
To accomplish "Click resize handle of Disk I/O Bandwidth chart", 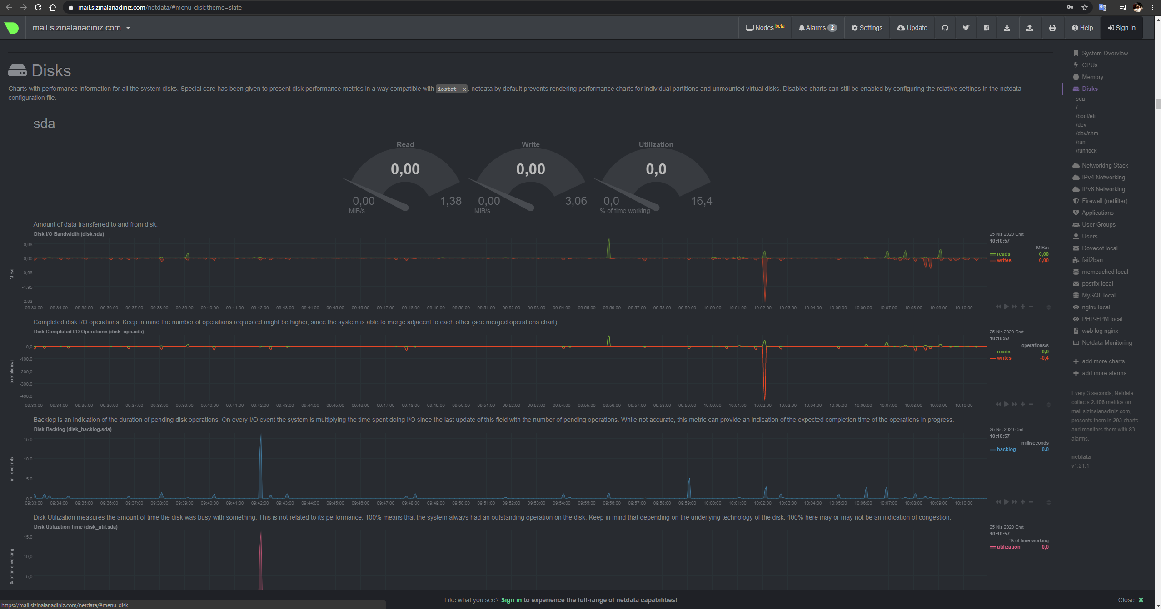I will tap(1048, 307).
